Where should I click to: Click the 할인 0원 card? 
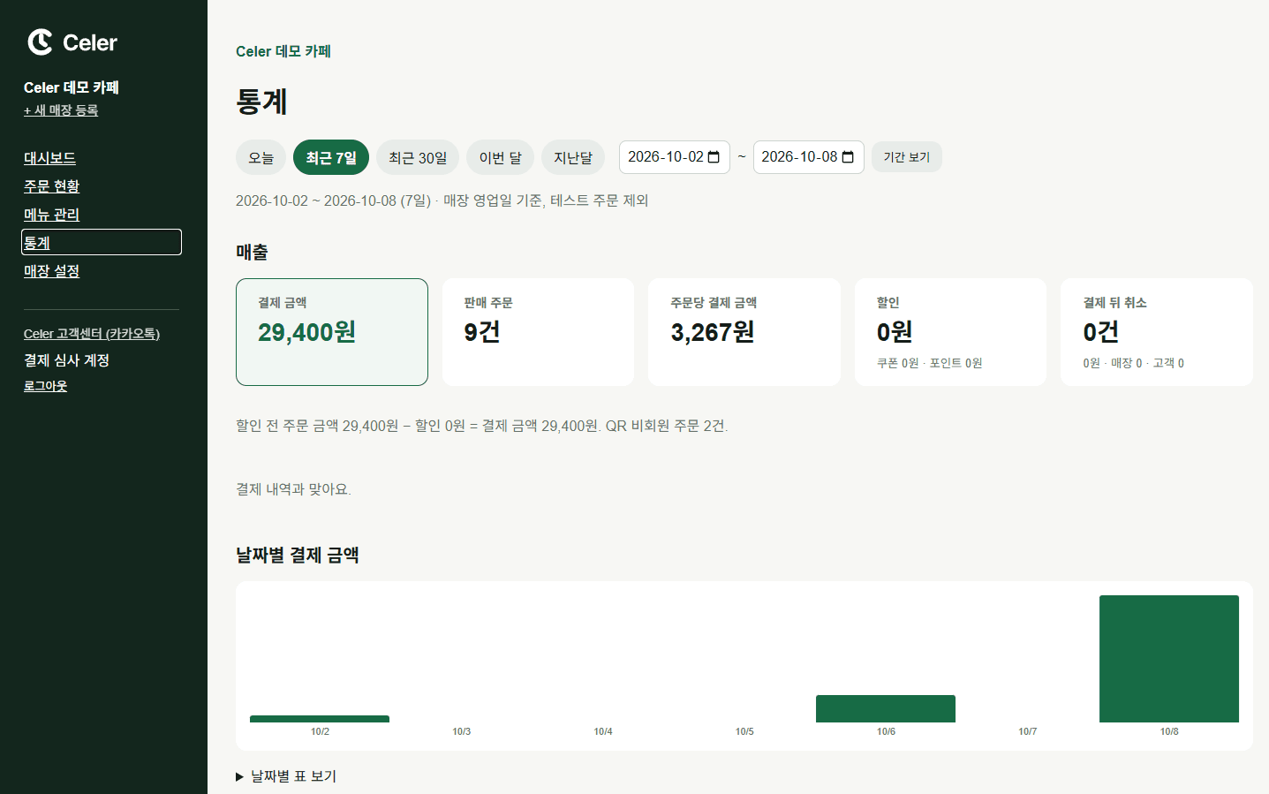click(x=950, y=332)
